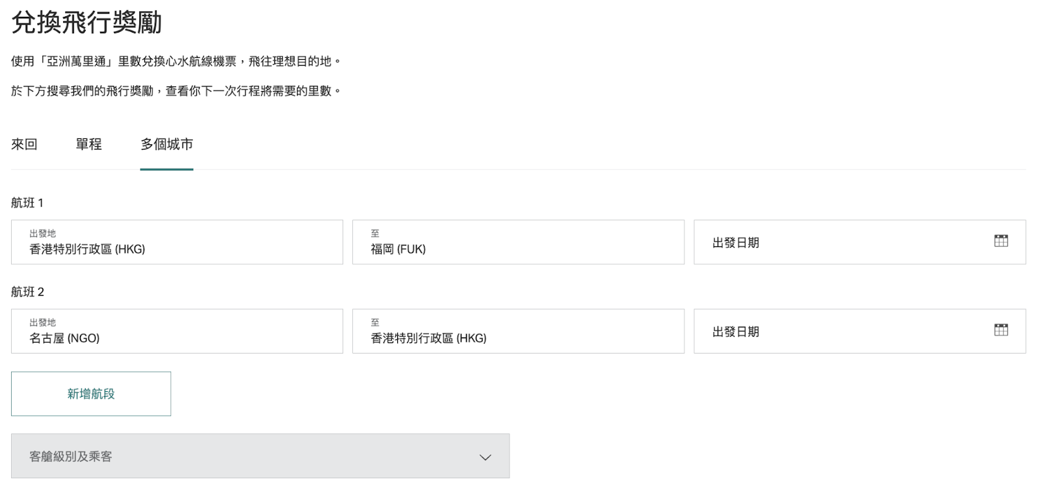
Task: Click the 至 label in flight 2
Action: coord(375,322)
